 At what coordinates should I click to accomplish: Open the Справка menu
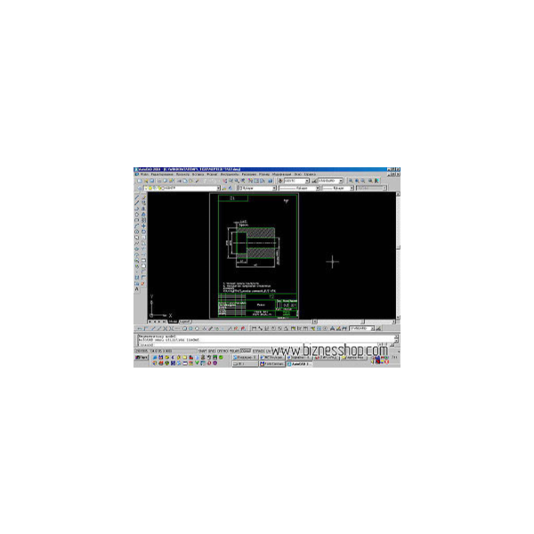(310, 174)
